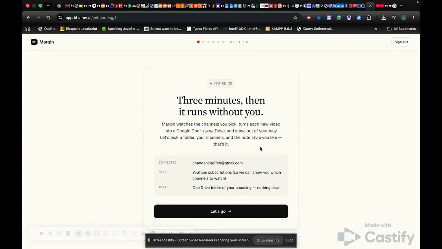The width and height of the screenshot is (442, 249).
Task: Open the Chrome downloads icon
Action: click(384, 18)
